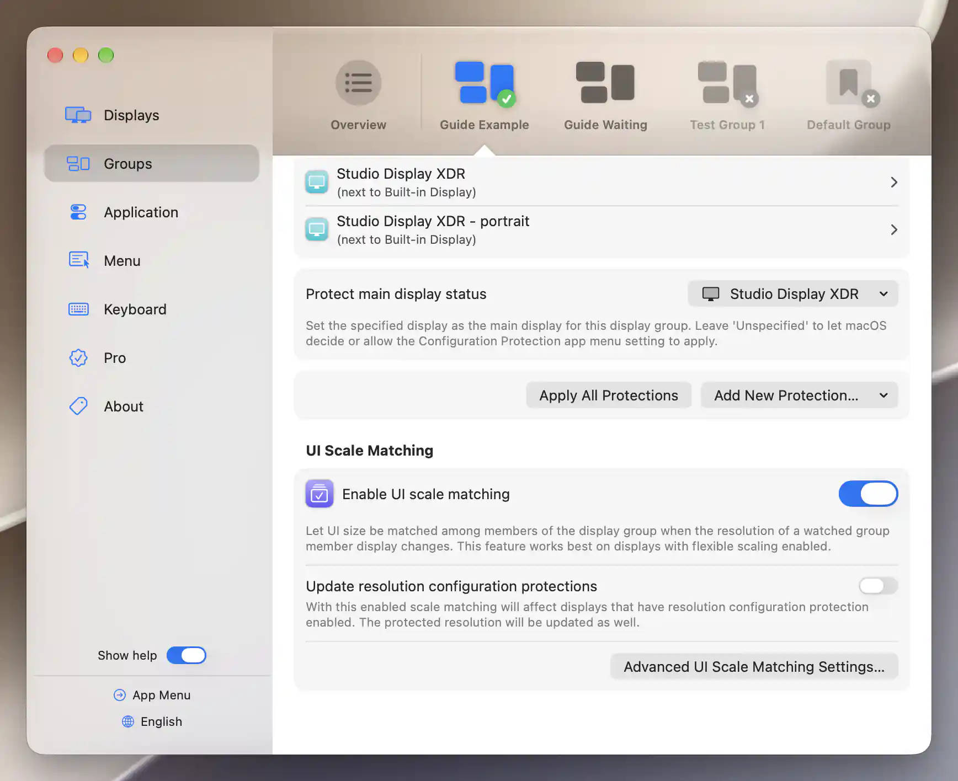The width and height of the screenshot is (958, 781).
Task: Click the Pro badge icon
Action: 78,358
